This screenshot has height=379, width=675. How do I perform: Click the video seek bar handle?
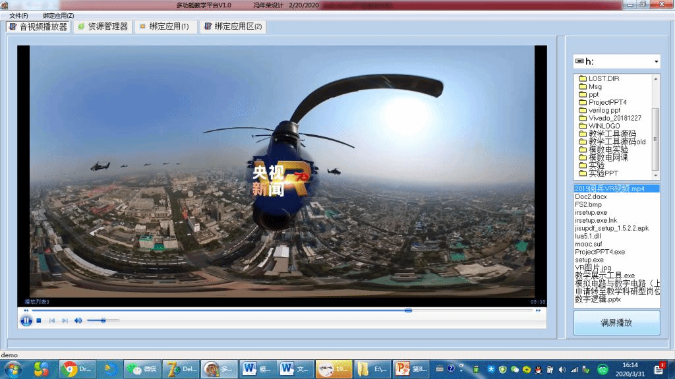408,310
